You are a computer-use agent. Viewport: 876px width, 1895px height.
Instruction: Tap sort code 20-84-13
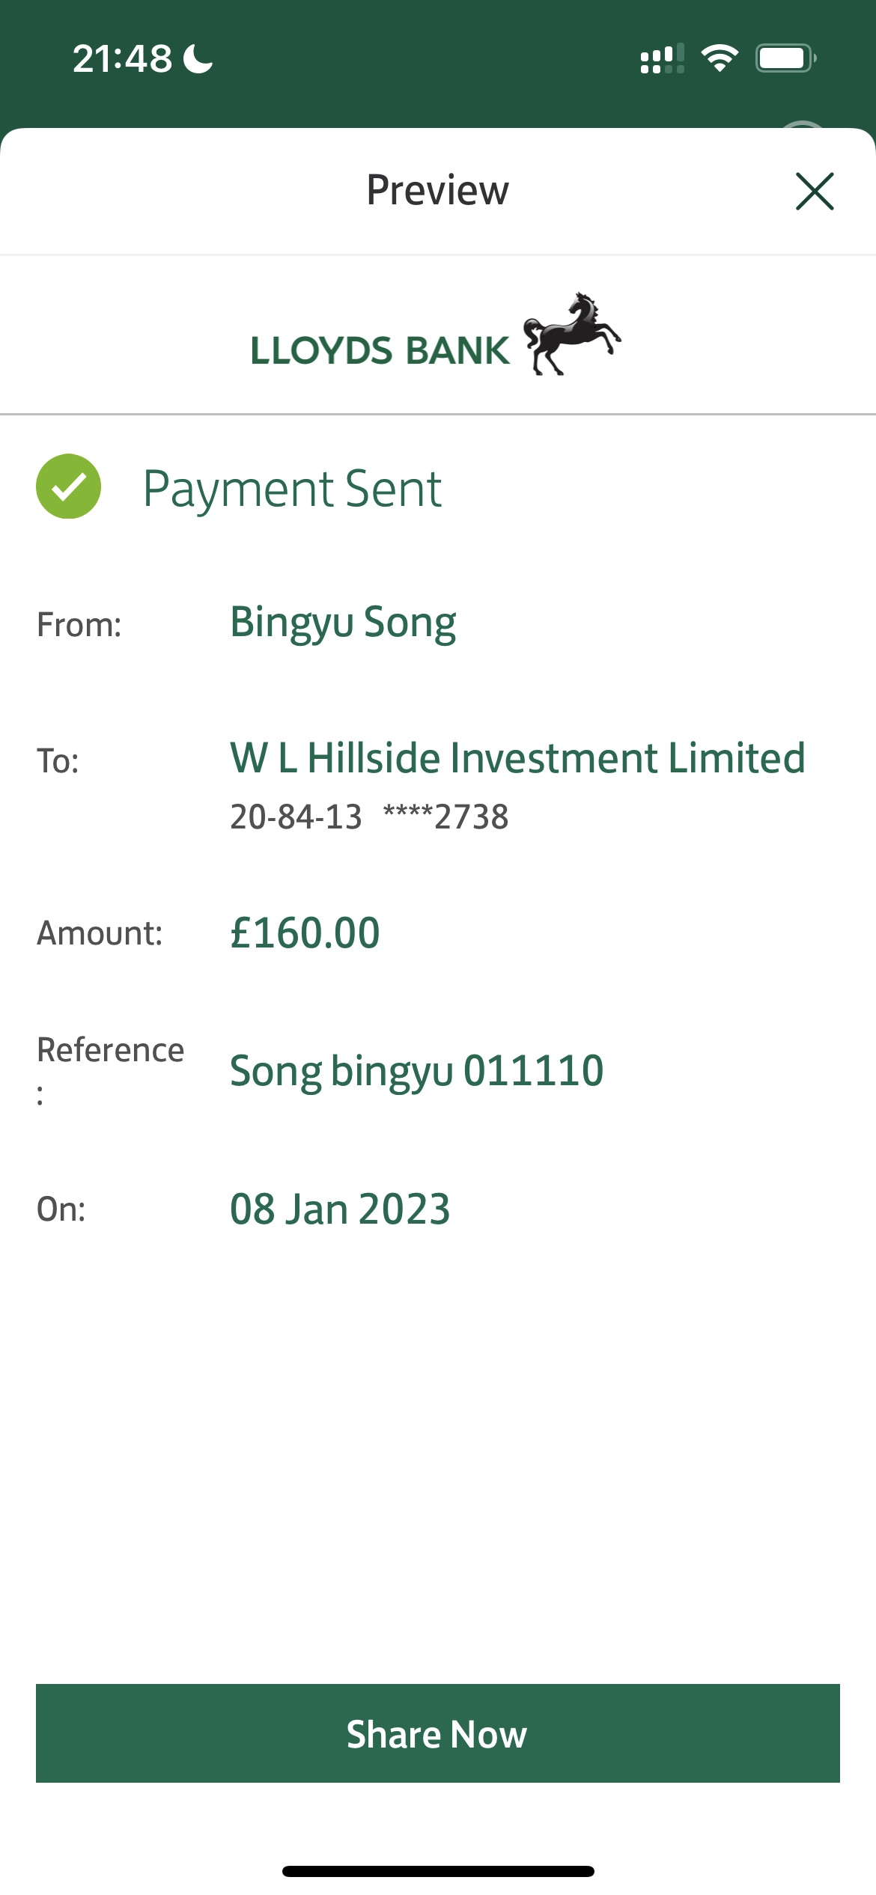(x=296, y=817)
